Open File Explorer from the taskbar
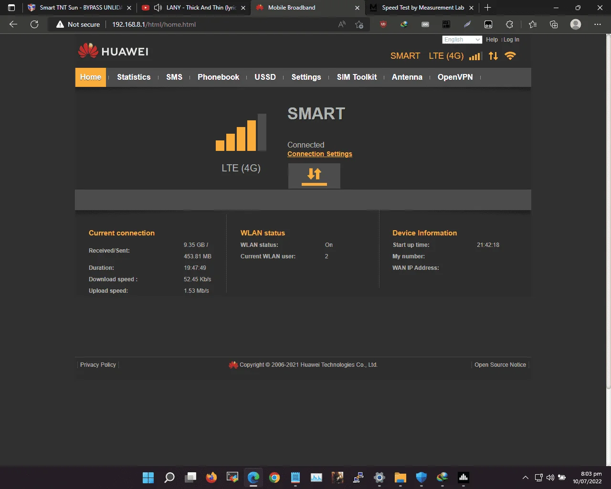Image resolution: width=611 pixels, height=489 pixels. pyautogui.click(x=400, y=478)
